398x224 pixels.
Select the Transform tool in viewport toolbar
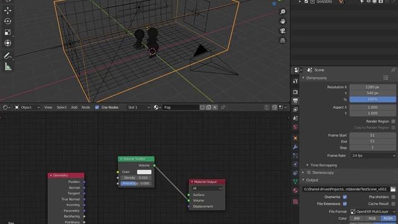coord(7,43)
